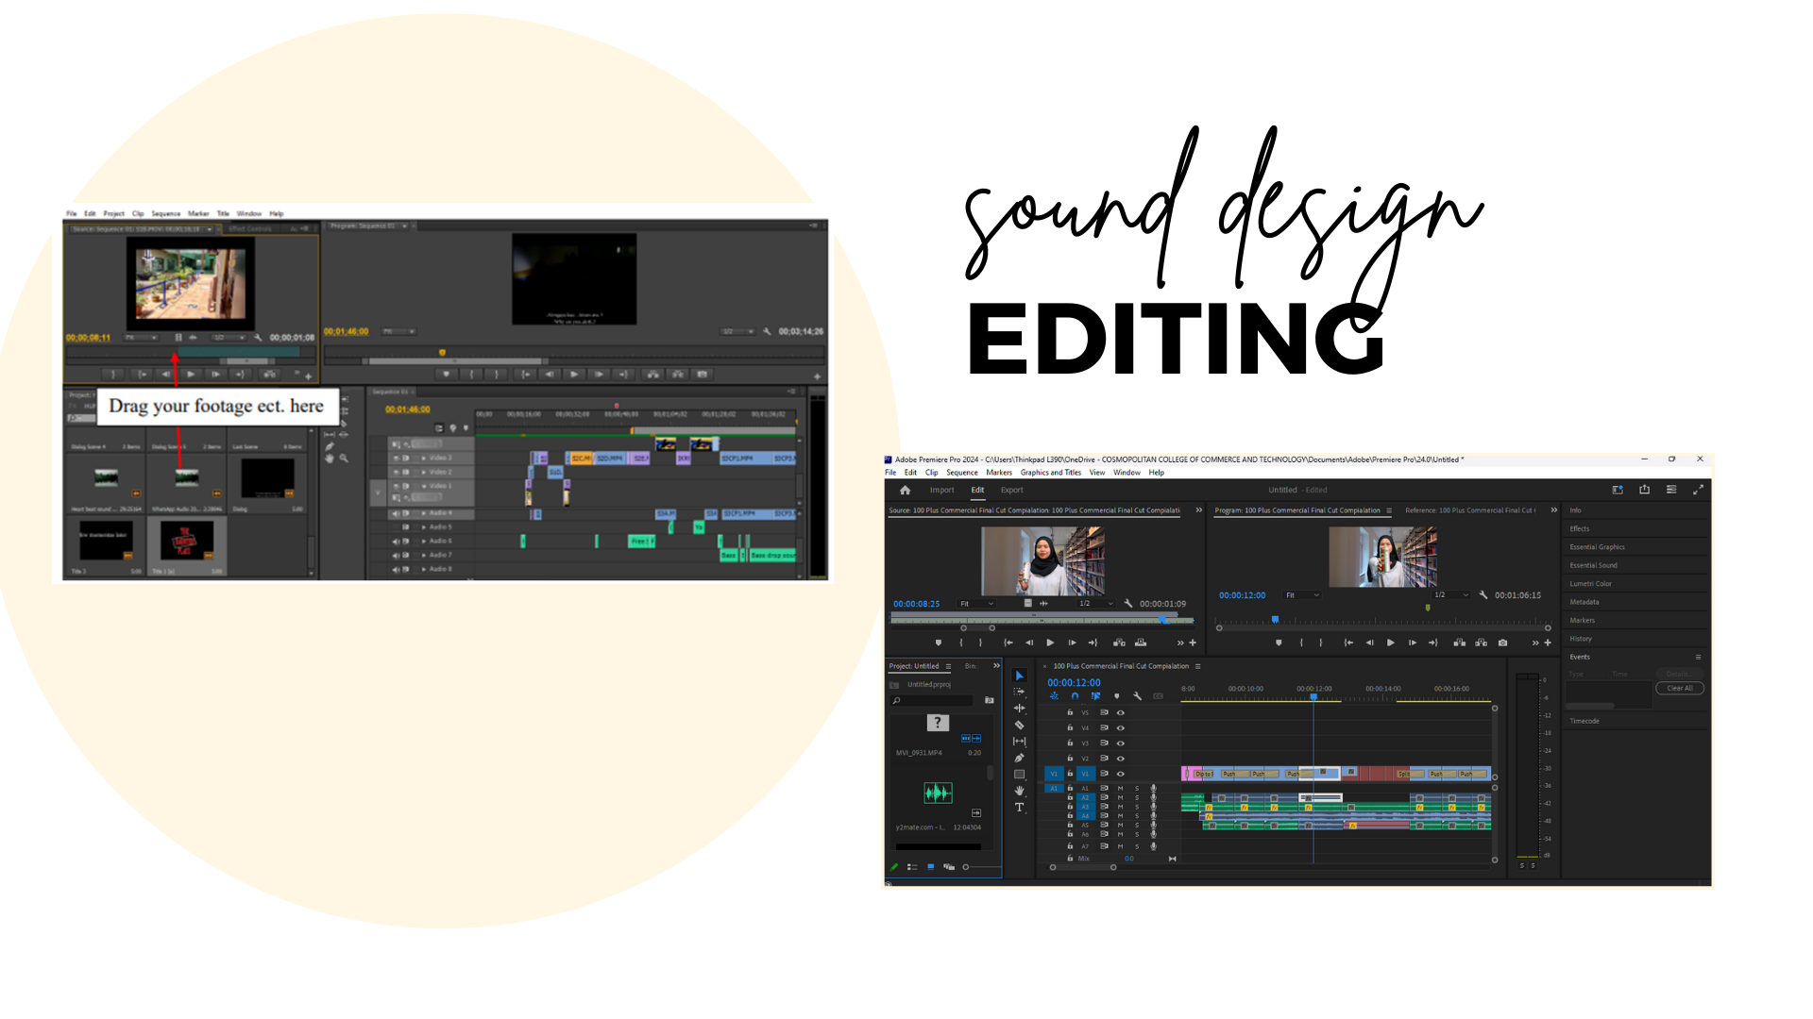Image resolution: width=1813 pixels, height=1019 pixels.
Task: Open Lumetri Color panel in 2024 window
Action: tap(1590, 584)
